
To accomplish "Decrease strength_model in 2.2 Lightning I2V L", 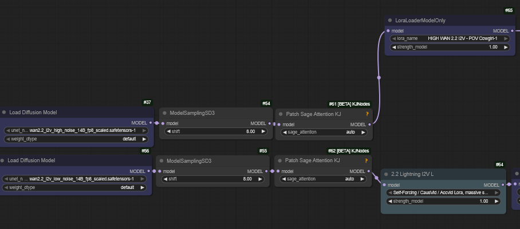I will tap(389, 201).
